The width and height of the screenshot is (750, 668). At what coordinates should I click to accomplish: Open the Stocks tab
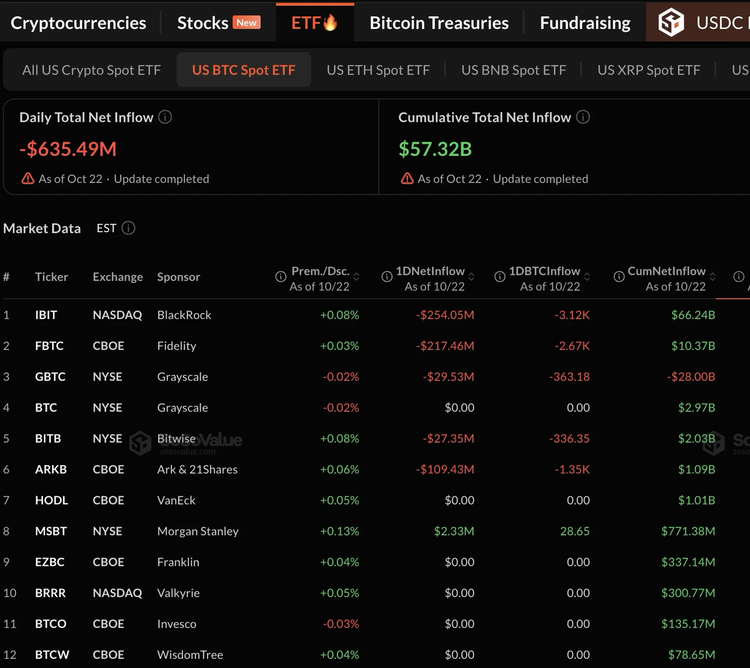click(x=203, y=23)
